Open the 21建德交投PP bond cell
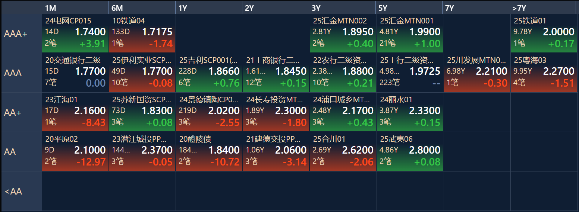579x212 pixels. pyautogui.click(x=276, y=152)
